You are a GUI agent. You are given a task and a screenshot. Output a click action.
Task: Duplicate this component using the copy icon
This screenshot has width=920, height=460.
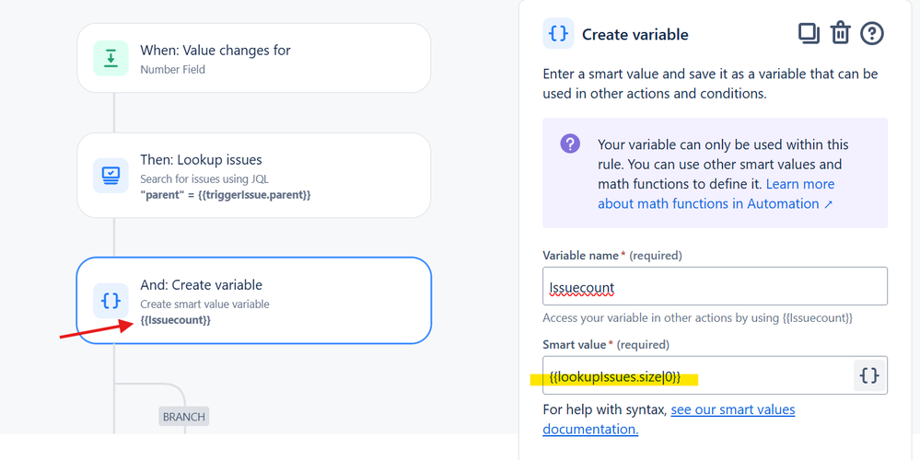pos(809,33)
